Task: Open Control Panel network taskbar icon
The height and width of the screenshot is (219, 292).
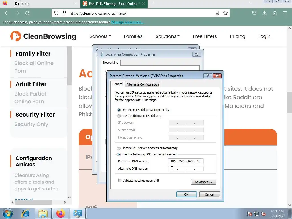Action: pyautogui.click(x=78, y=213)
